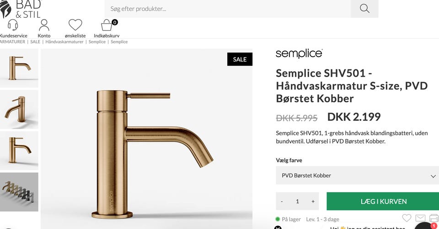Close the assistant chat popup
439x229 pixels.
[x=278, y=228]
